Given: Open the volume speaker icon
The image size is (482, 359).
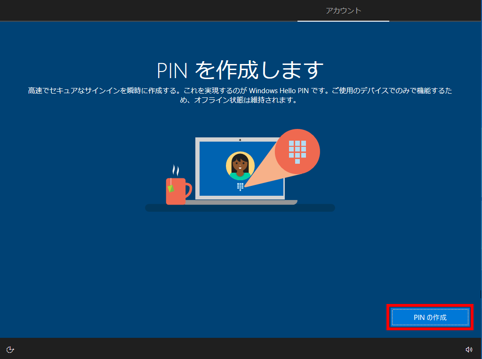Looking at the screenshot, I should (469, 350).
